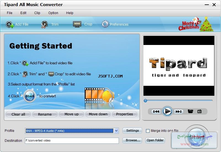Click the Merry Christmas banner graphic

(x=196, y=24)
